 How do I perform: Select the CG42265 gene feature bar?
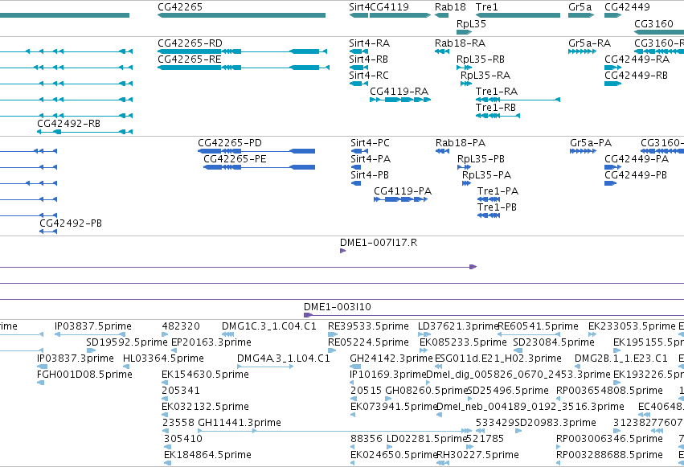241,15
